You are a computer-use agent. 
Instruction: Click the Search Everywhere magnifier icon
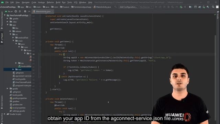[213, 7]
